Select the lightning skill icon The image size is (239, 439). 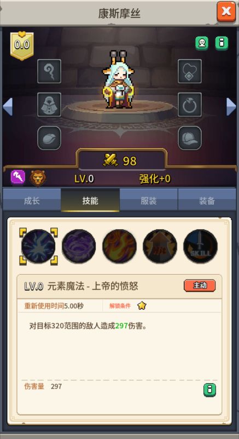pos(39,247)
